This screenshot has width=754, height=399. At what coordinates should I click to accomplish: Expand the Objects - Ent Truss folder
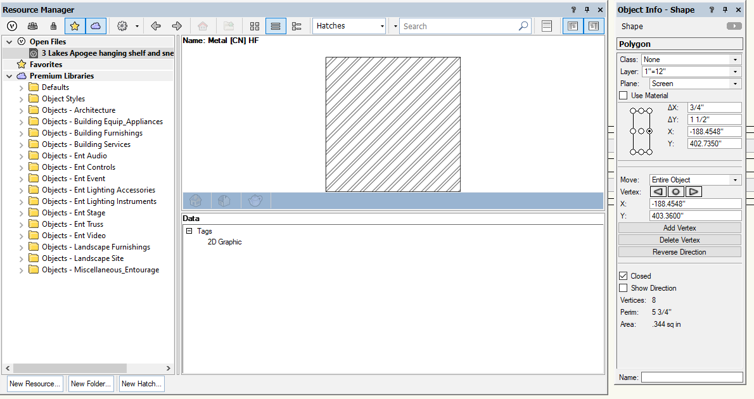tap(21, 224)
